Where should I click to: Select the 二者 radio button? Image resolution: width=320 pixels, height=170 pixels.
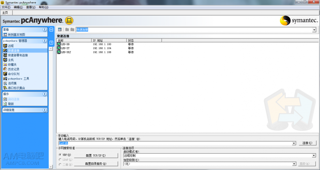(60, 164)
